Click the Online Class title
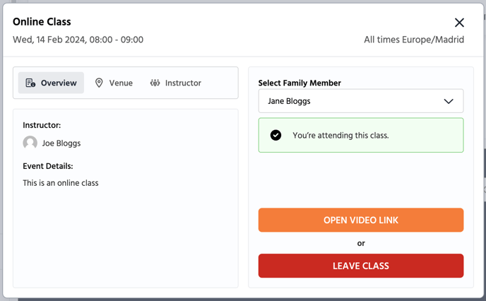 42,22
